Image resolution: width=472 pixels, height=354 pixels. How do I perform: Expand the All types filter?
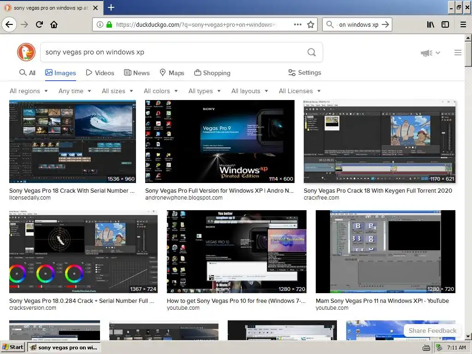tap(205, 91)
